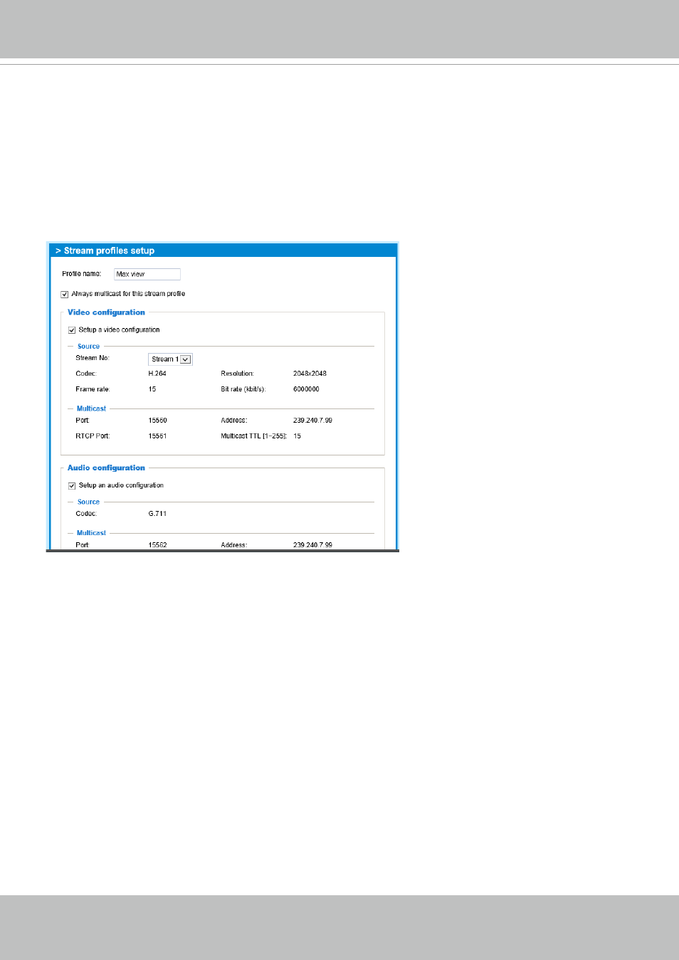The width and height of the screenshot is (679, 960).
Task: Select the Audio configuration section heading
Action: coord(106,468)
